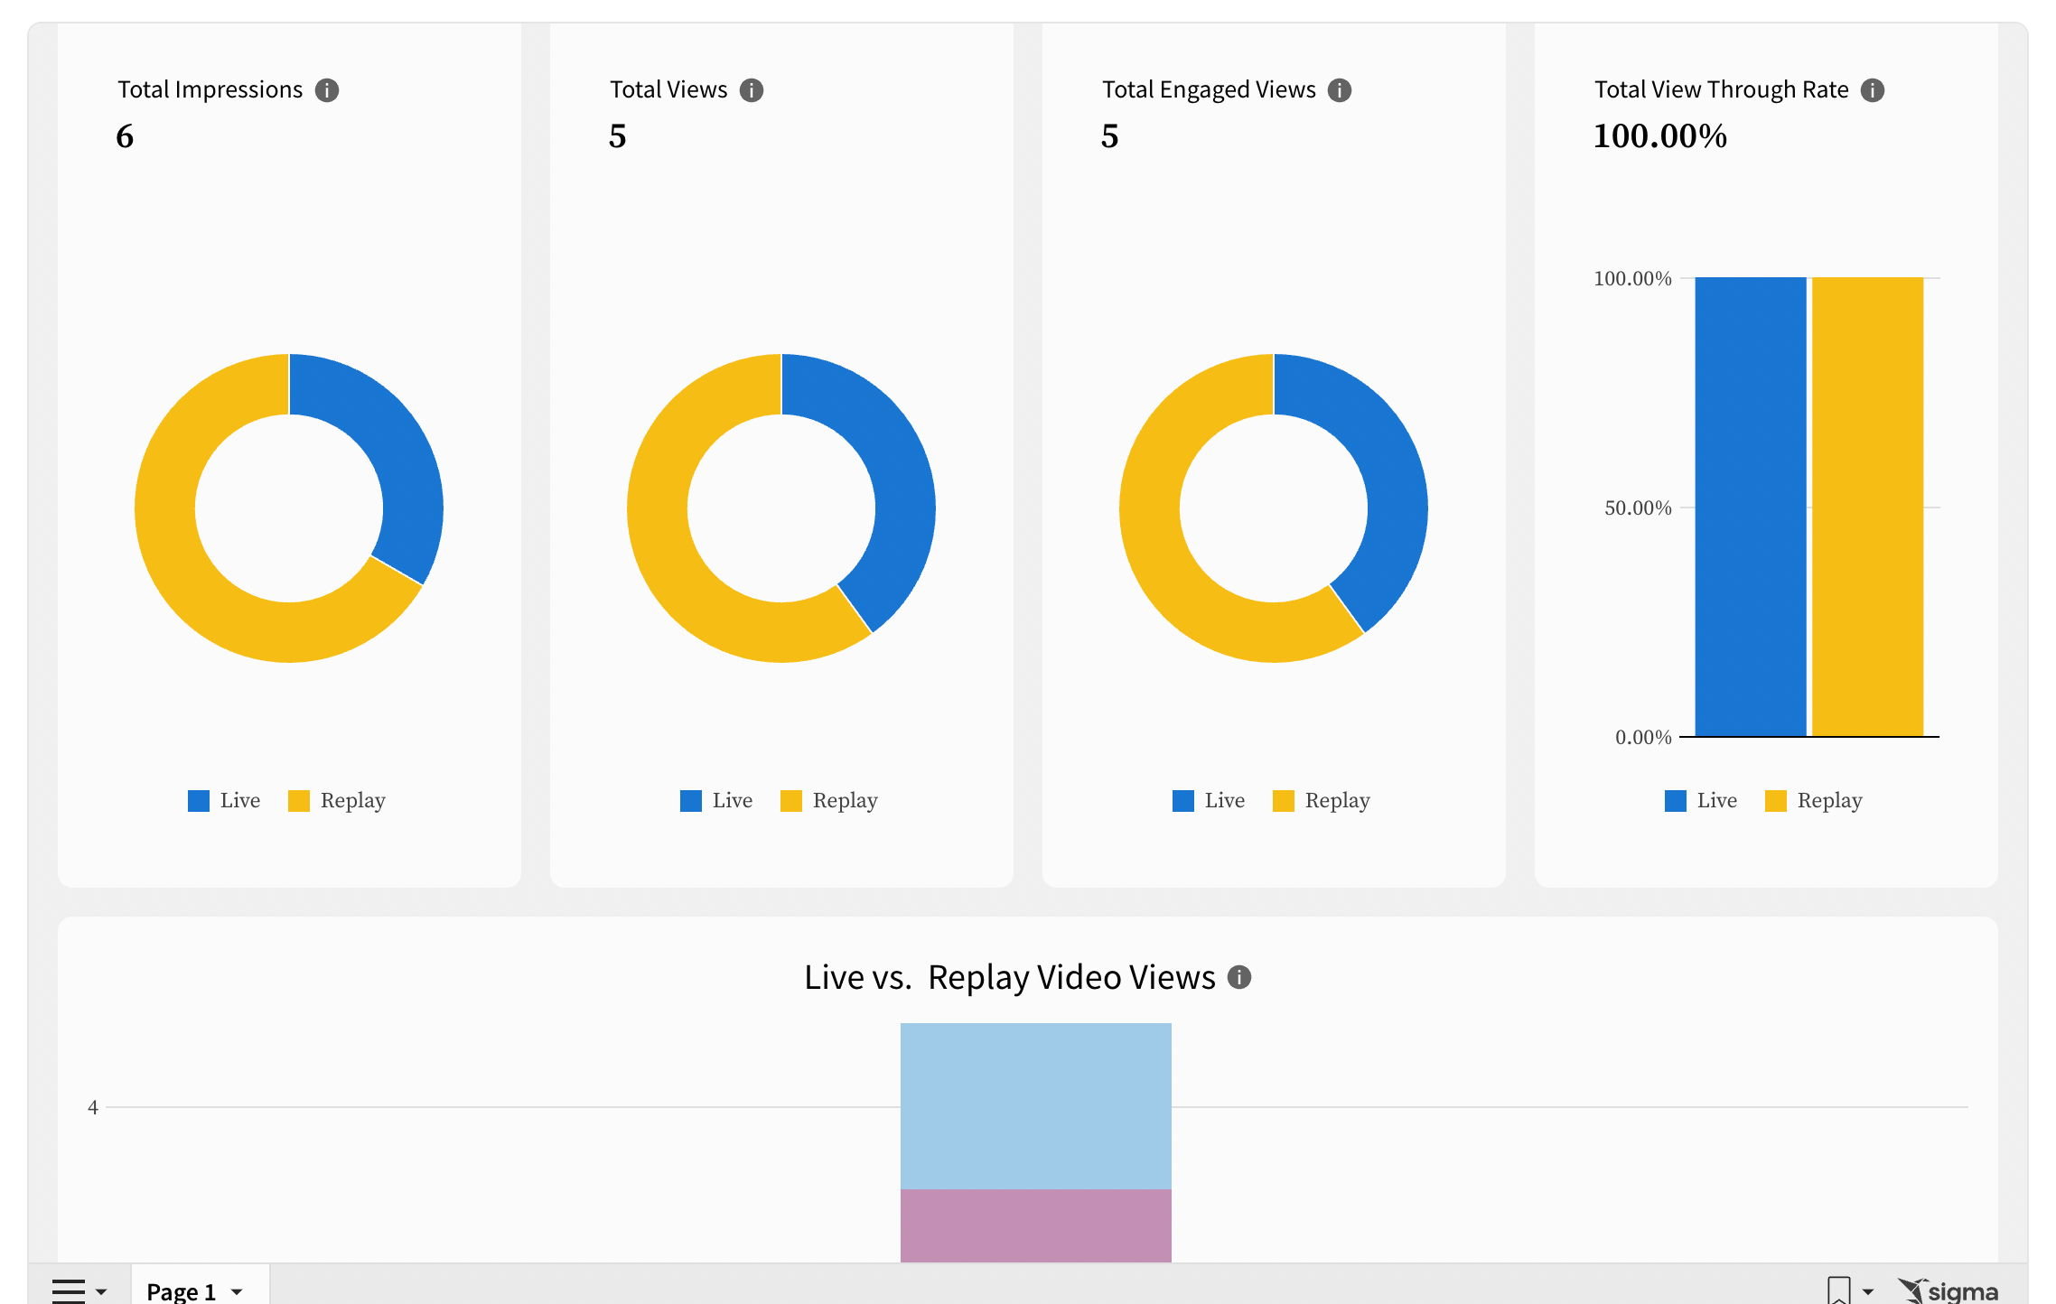Click the 100.00% view through rate value
The height and width of the screenshot is (1304, 2056).
click(1660, 136)
